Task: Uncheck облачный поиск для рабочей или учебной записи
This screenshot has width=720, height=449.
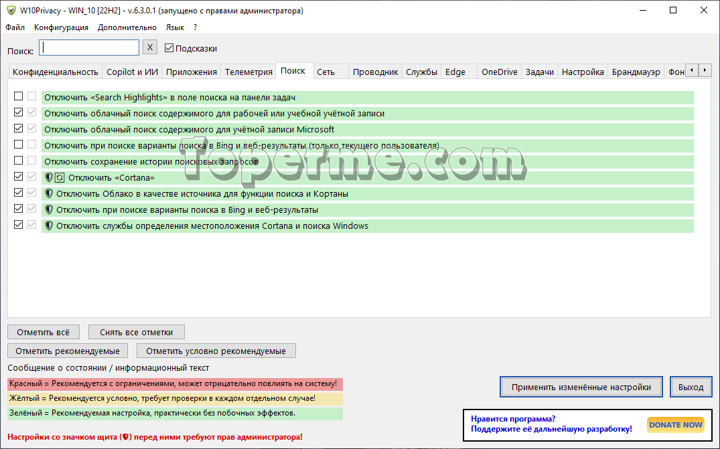Action: click(x=18, y=112)
